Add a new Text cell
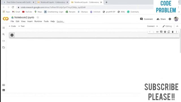This screenshot has width=181, height=102. pyautogui.click(x=21, y=26)
